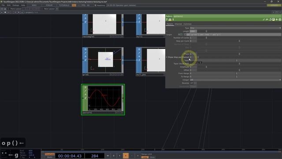Click the language icon in parameter header

(273, 19)
